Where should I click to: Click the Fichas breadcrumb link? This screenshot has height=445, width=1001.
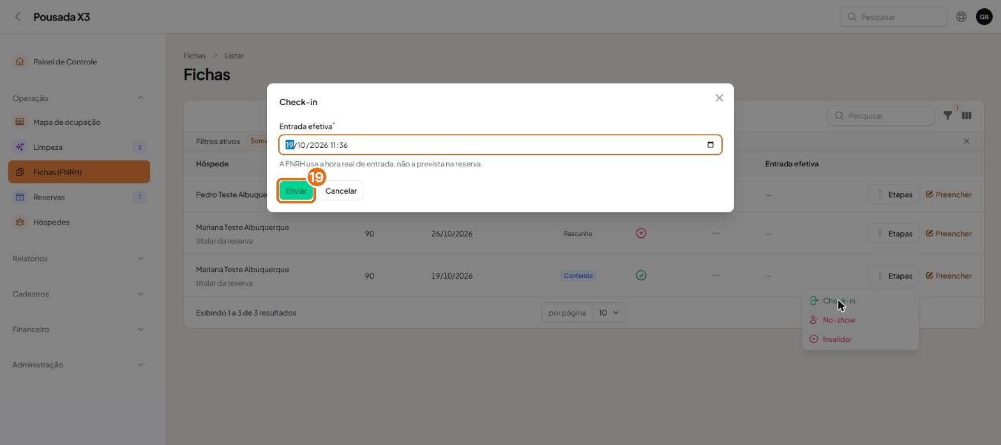point(195,56)
